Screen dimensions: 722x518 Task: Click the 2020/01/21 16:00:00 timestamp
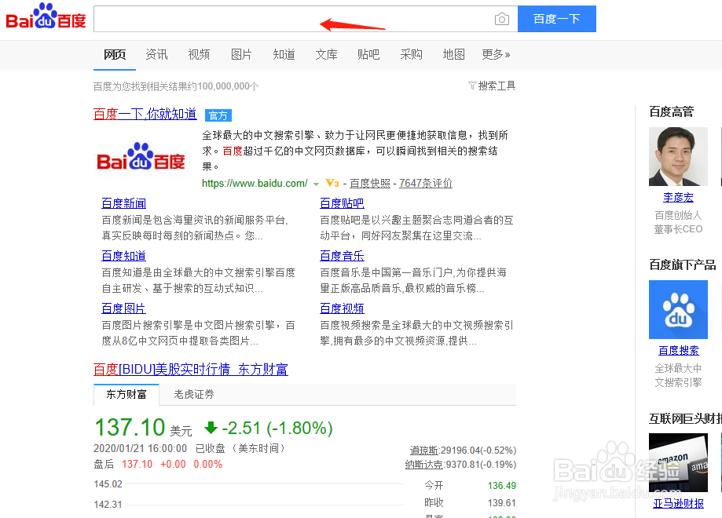tap(140, 448)
